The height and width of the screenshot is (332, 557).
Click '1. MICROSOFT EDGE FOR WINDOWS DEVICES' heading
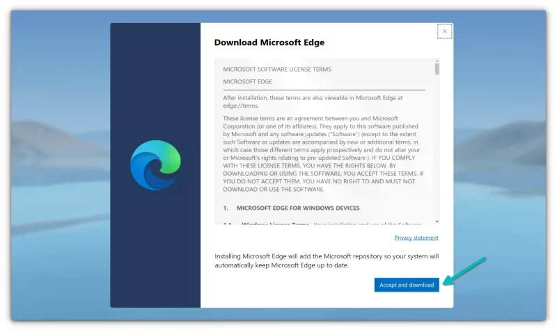pos(291,208)
